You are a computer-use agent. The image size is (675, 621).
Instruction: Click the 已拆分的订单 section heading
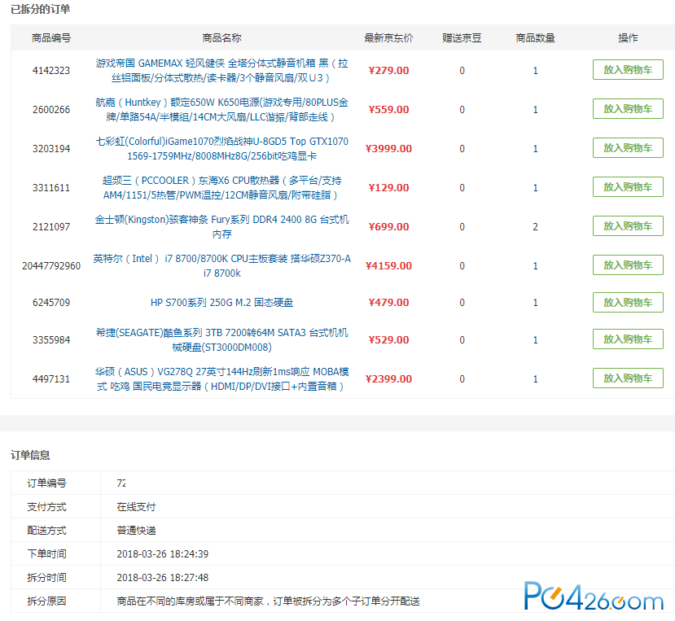tap(41, 9)
